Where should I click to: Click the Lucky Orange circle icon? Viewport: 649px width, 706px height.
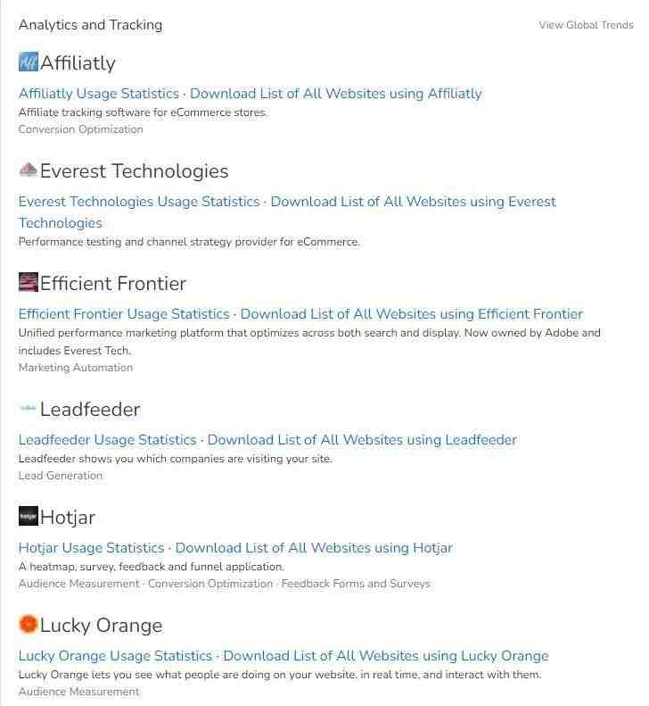click(28, 624)
